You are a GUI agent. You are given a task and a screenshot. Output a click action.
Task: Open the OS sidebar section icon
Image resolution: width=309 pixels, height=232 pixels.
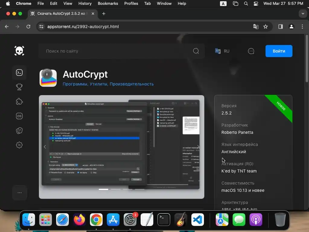[x=19, y=116]
